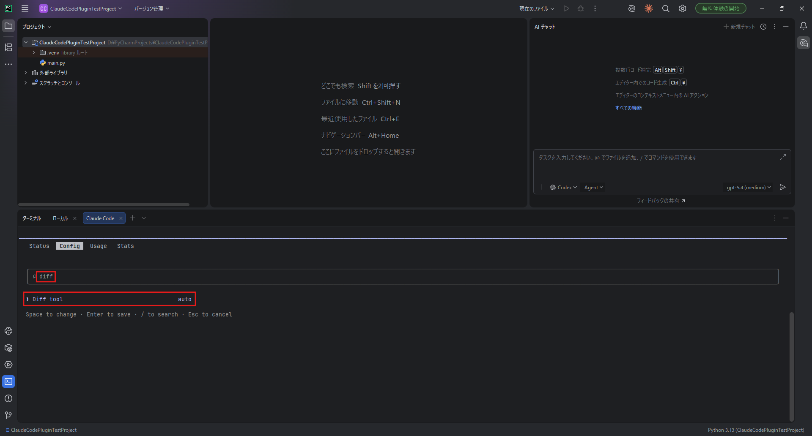The height and width of the screenshot is (436, 812).
Task: Open the Git version control sidebar icon
Action: (8, 415)
